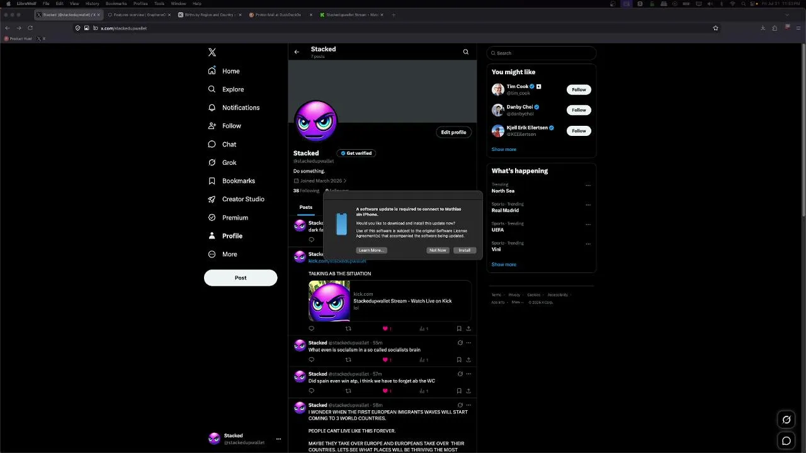
Task: Open Creator Studio
Action: [x=236, y=199]
